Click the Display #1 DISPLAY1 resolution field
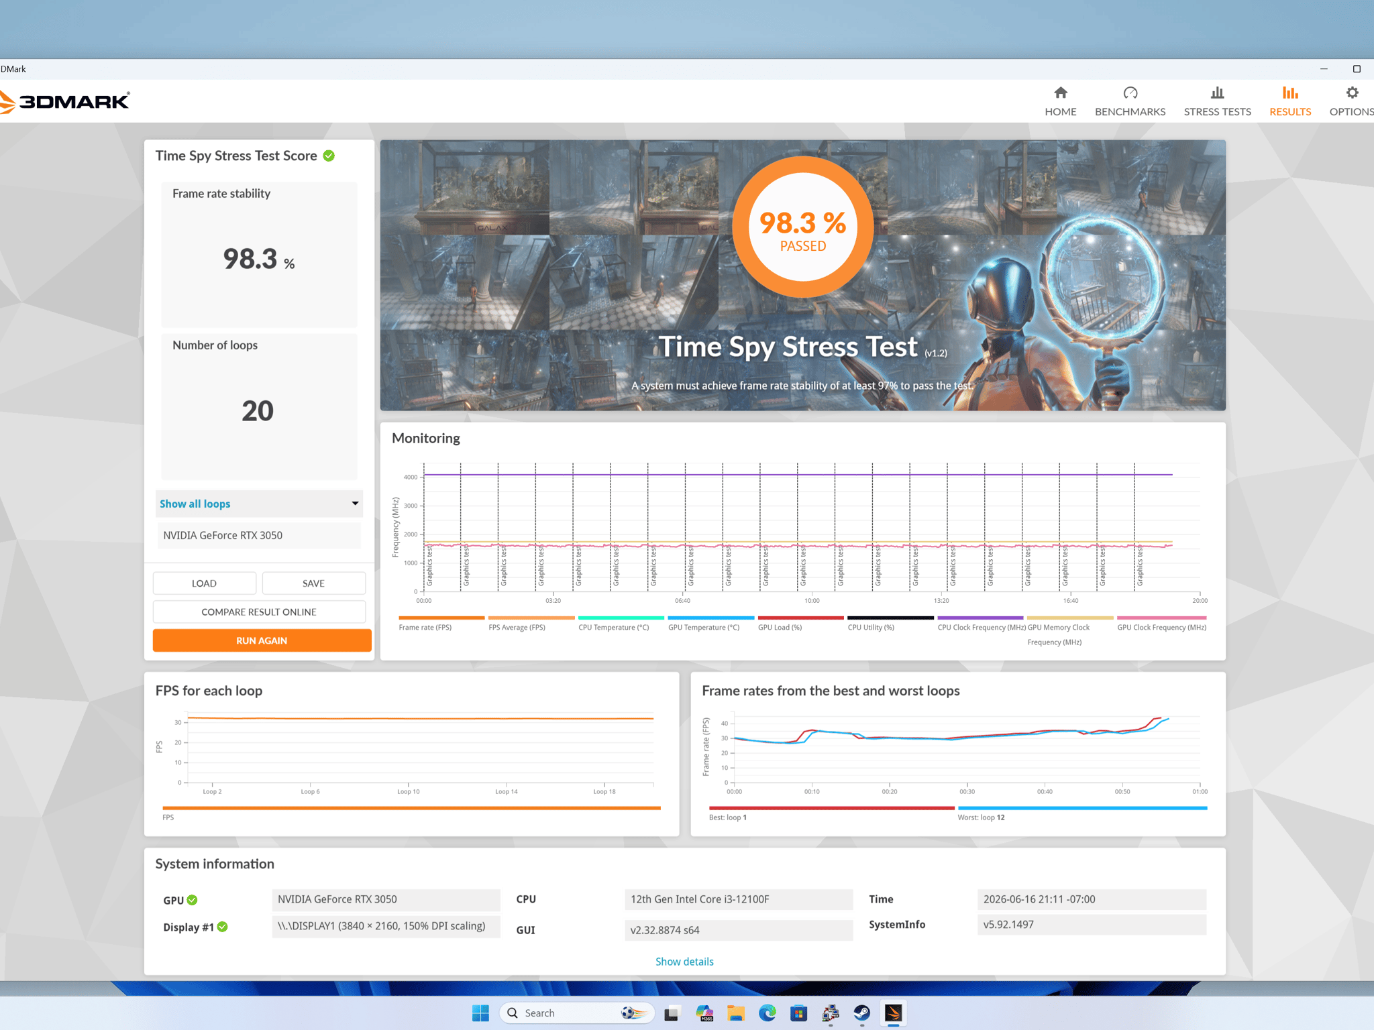This screenshot has width=1374, height=1030. pyautogui.click(x=386, y=926)
